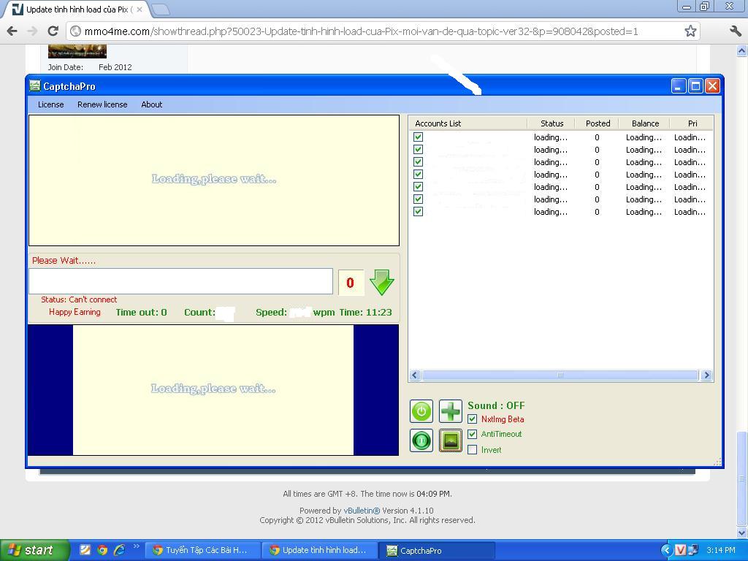Disable the NxtImg Beta checkbox
The image size is (748, 561).
[473, 419]
